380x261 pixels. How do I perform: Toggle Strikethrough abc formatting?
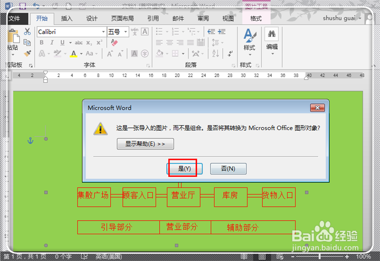(x=78, y=43)
